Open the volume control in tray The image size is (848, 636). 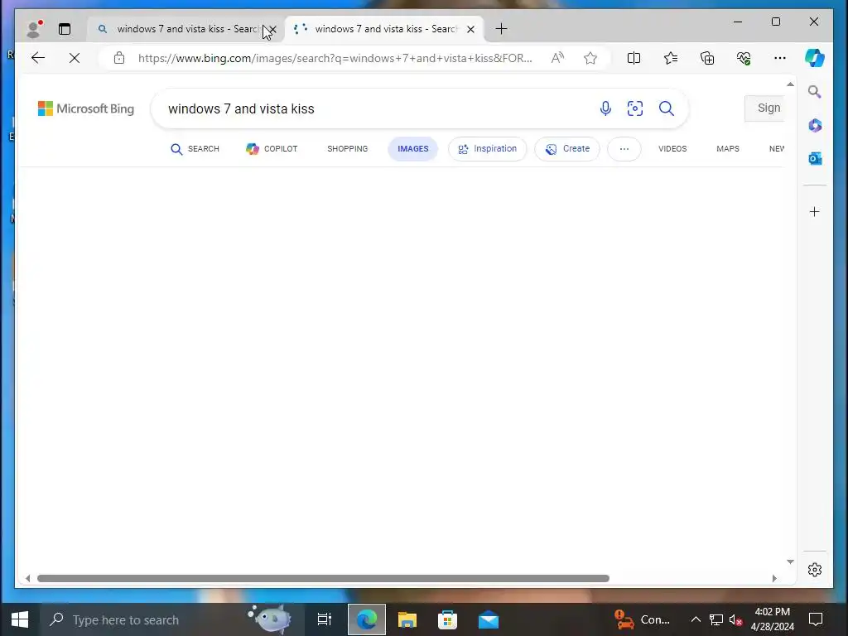tap(735, 619)
